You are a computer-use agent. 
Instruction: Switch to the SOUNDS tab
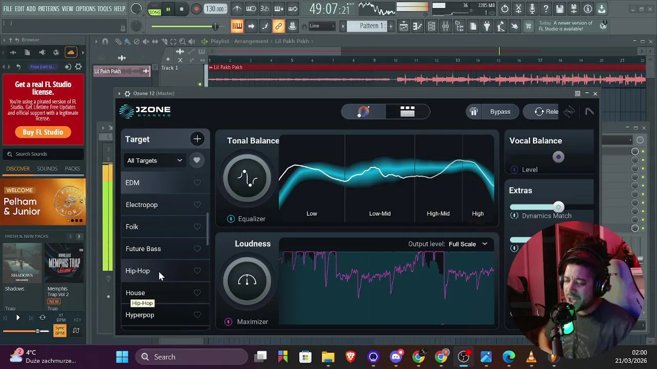tap(47, 169)
